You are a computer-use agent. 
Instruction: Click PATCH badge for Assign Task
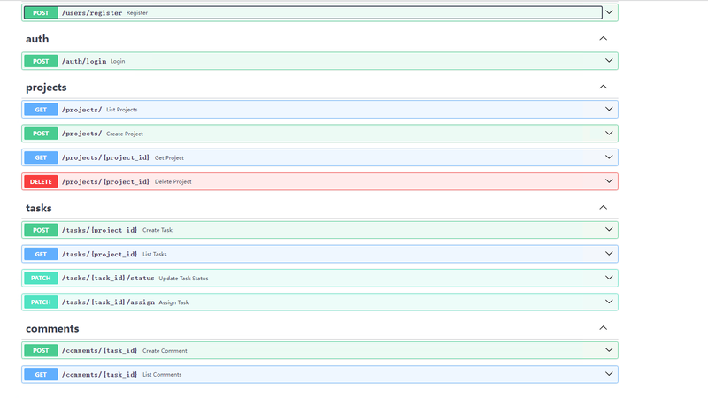[41, 302]
